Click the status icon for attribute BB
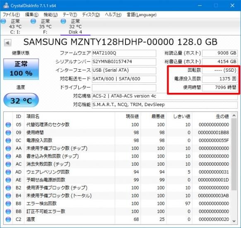This screenshot has height=228, width=241. 8,211
